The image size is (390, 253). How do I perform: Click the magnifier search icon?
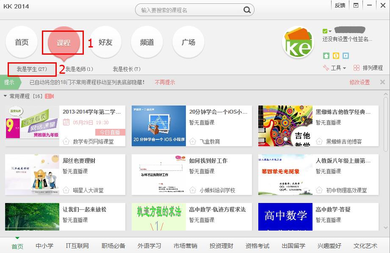pyautogui.click(x=247, y=10)
